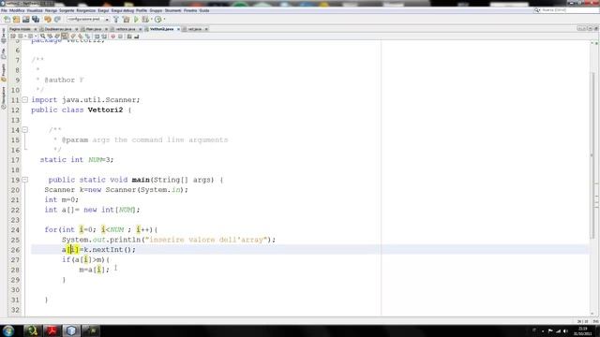This screenshot has height=337, width=600.
Task: Click on 'Vettori2' class name text
Action: [105, 110]
